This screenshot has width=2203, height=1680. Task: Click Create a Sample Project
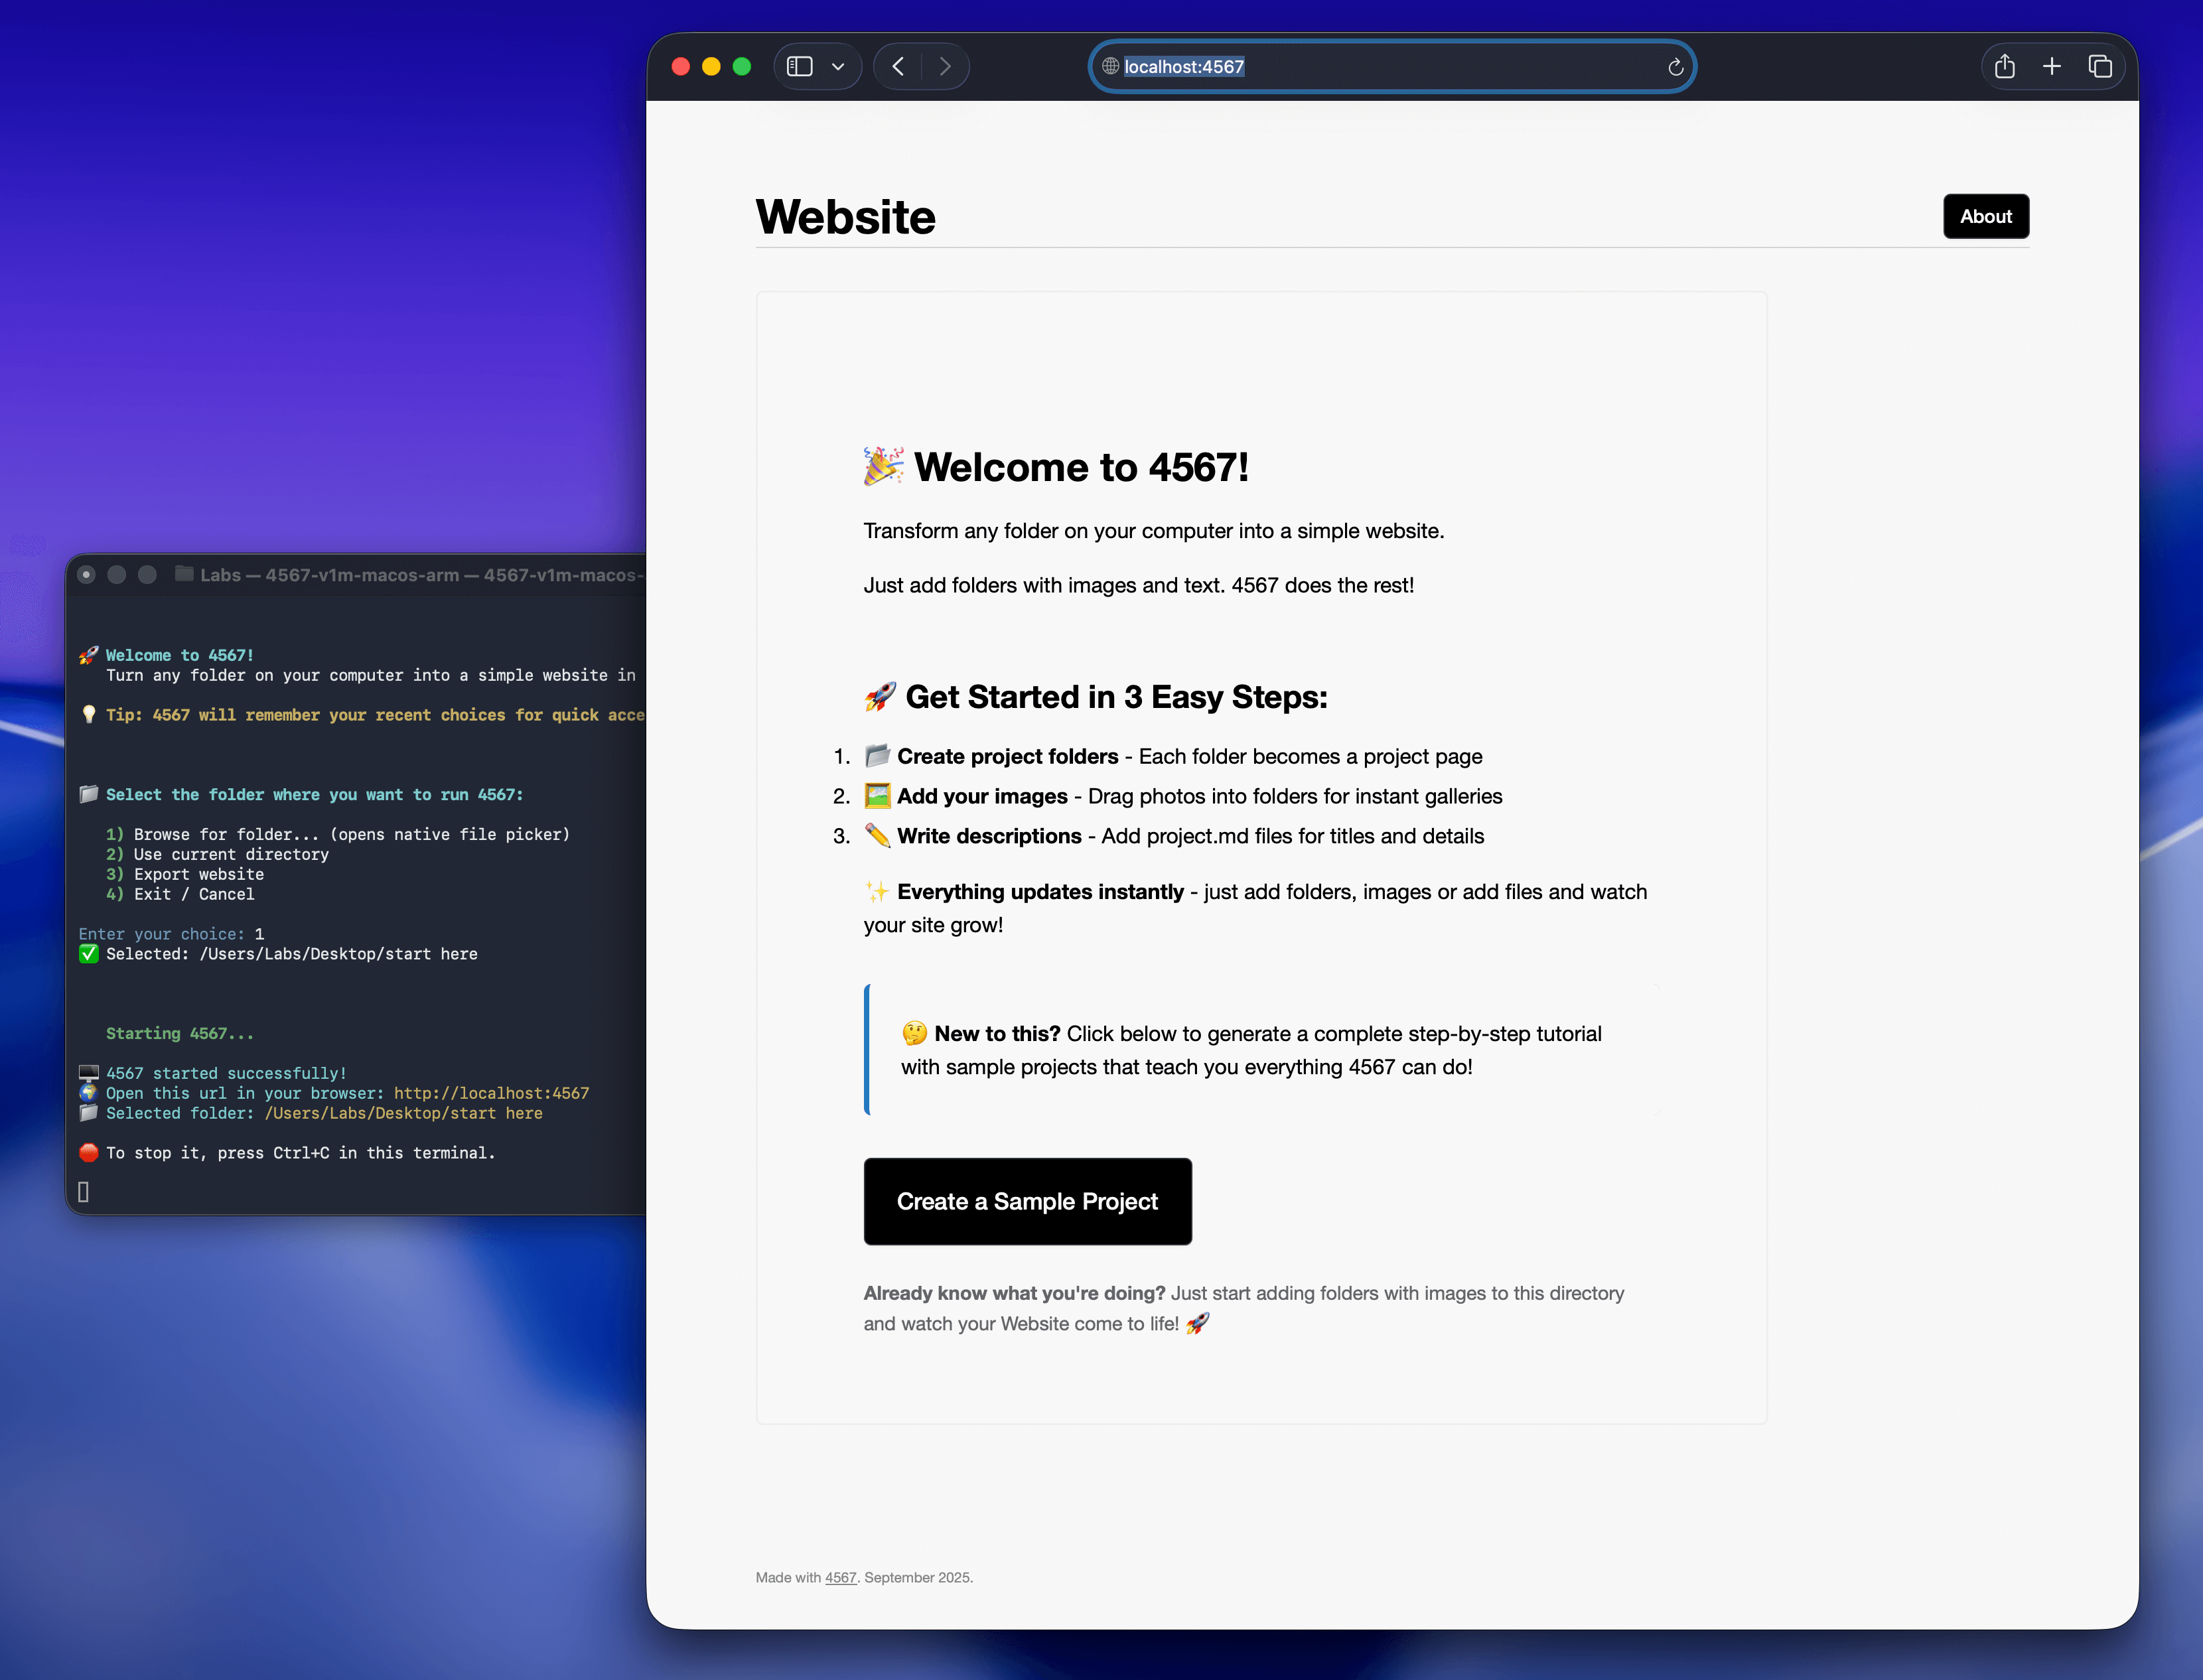(1027, 1201)
